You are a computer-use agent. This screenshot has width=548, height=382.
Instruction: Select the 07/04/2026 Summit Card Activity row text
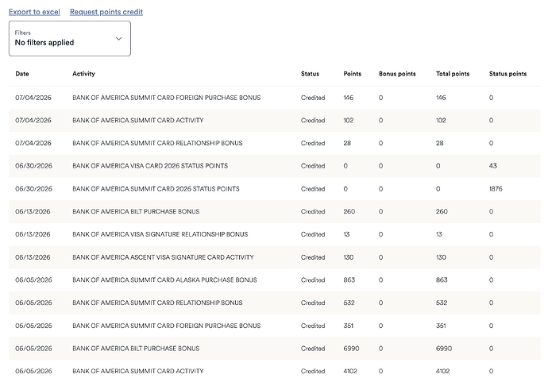point(137,121)
